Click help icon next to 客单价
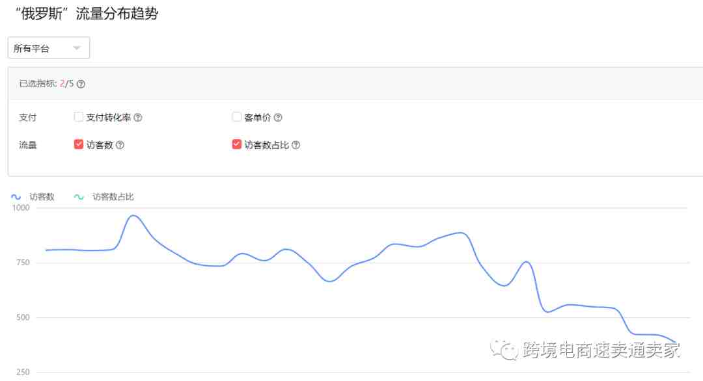 [278, 118]
